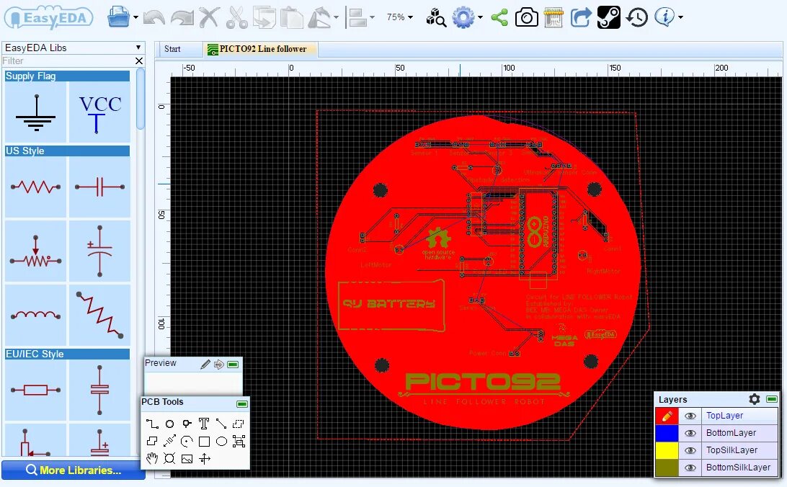Click the Fabrication output PCB icon

tap(553, 17)
